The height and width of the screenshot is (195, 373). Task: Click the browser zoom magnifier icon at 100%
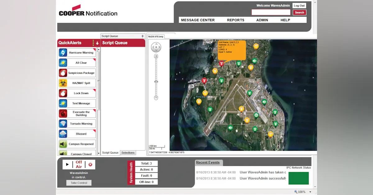coord(296,192)
